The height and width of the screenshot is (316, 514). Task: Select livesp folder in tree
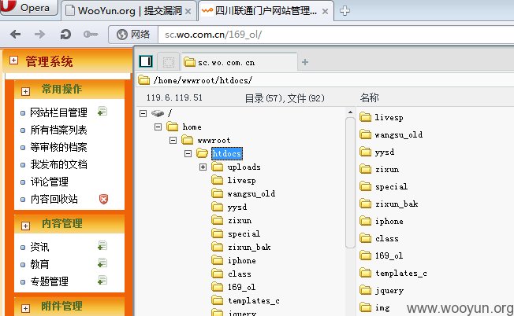click(x=241, y=180)
